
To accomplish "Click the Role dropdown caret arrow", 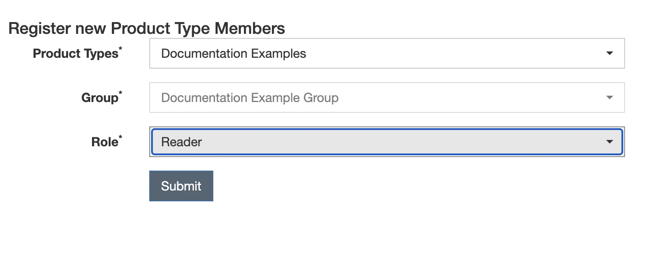I will (610, 142).
